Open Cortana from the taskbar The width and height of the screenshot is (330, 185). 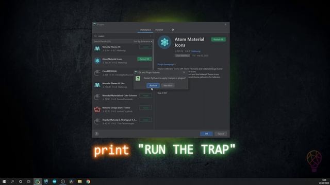21,181
